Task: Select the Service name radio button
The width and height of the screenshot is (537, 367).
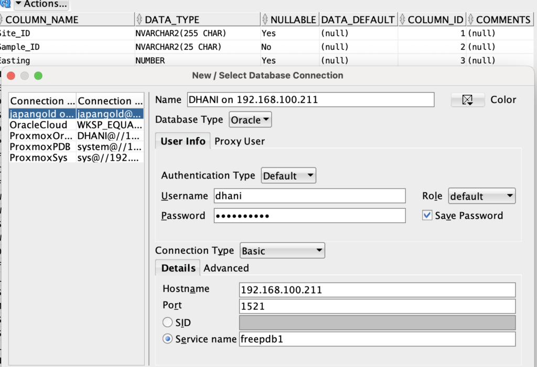Action: pos(167,339)
